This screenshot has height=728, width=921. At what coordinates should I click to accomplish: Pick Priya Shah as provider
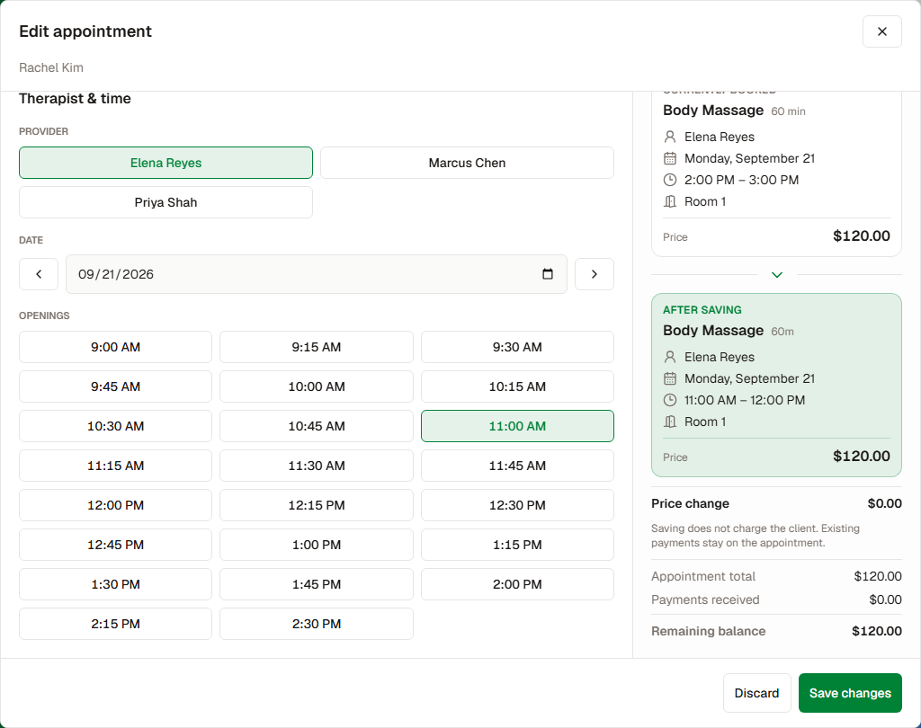[x=165, y=202]
